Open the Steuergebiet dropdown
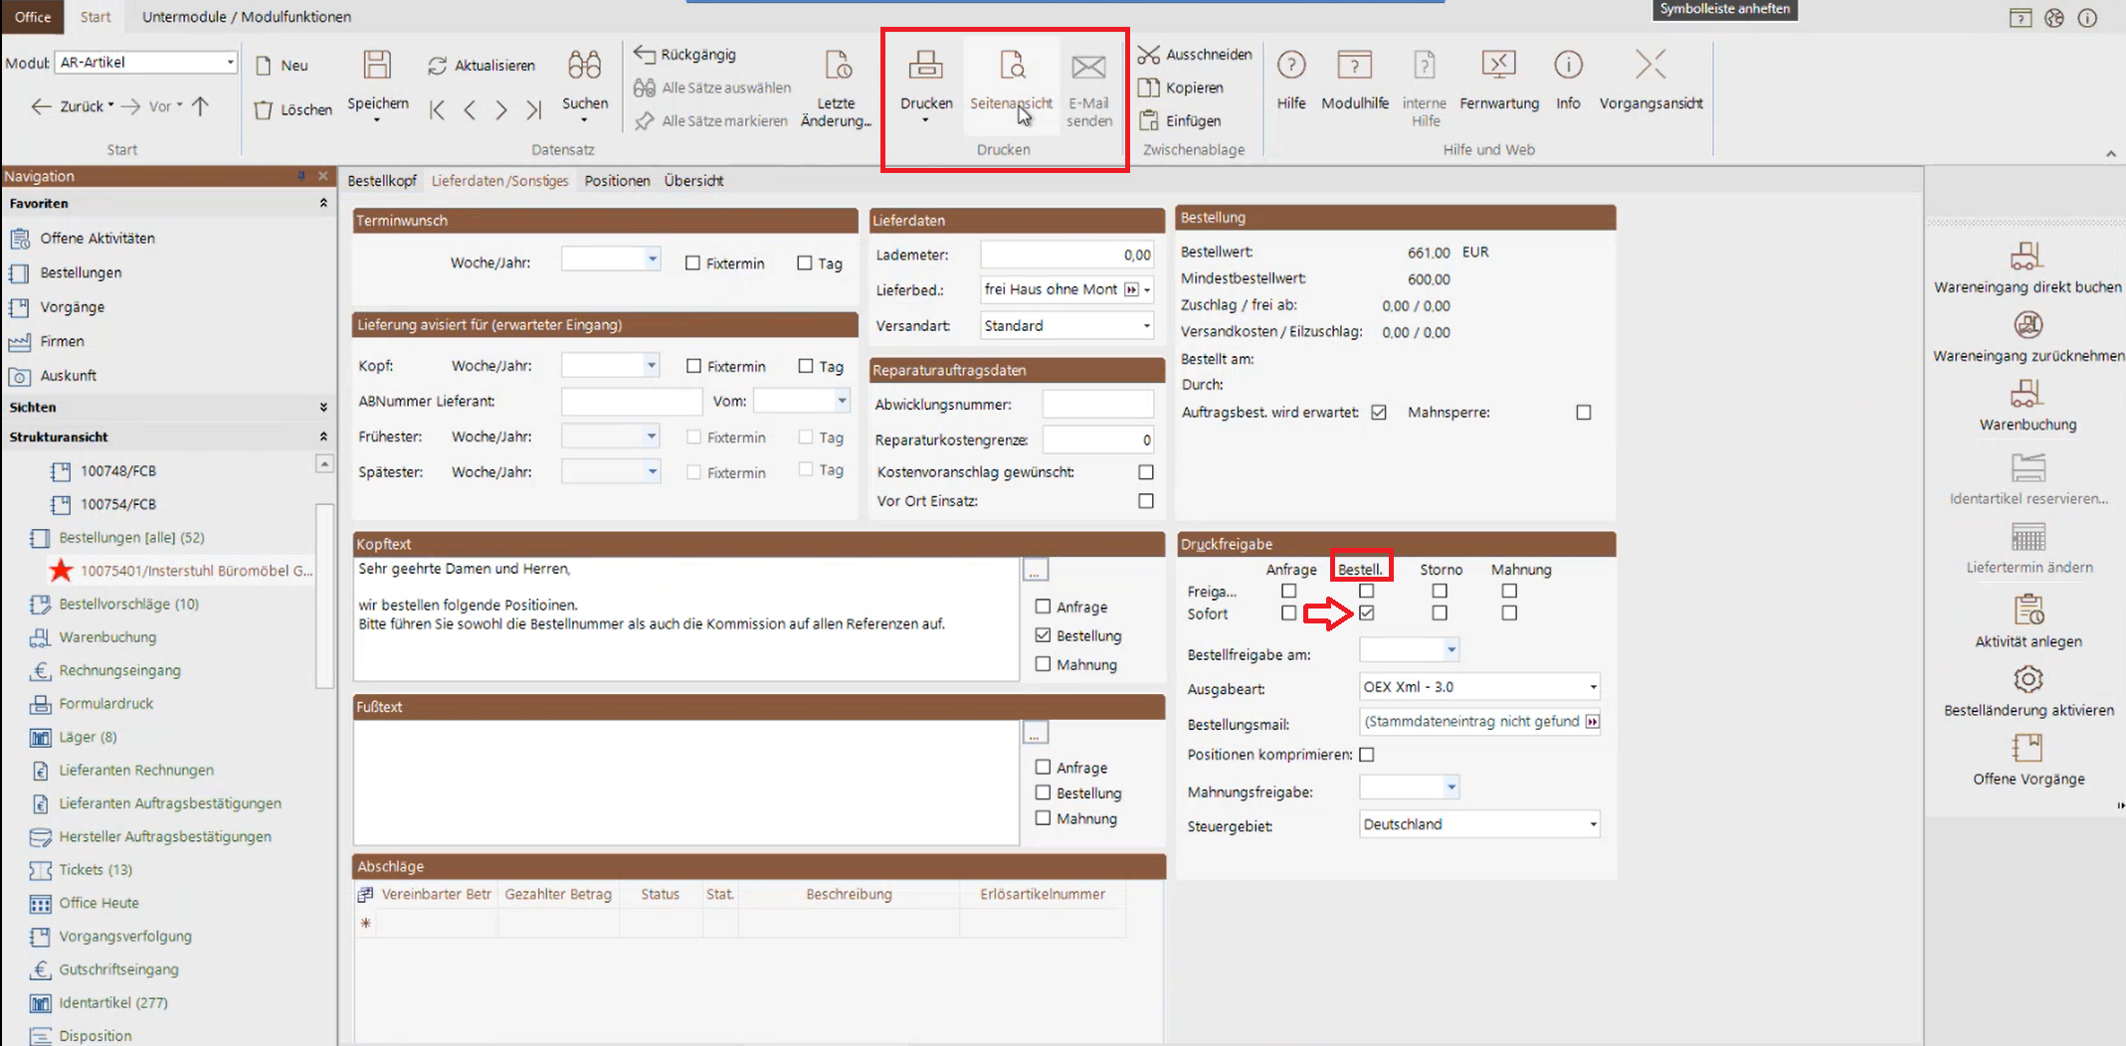Image resolution: width=2126 pixels, height=1046 pixels. pos(1592,824)
